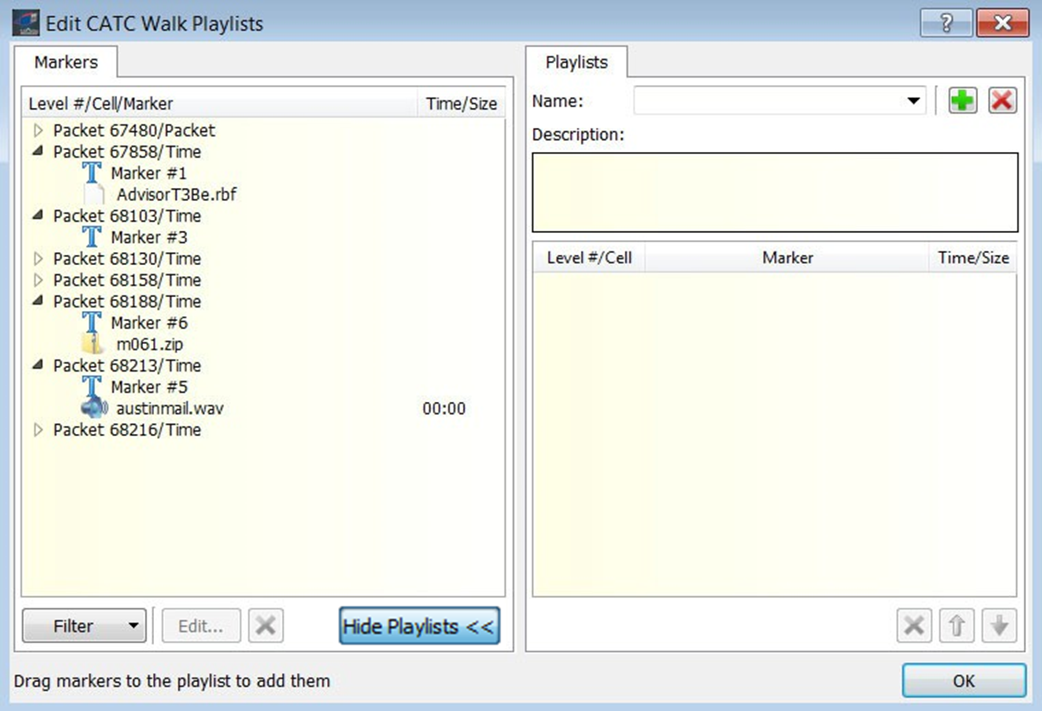This screenshot has width=1042, height=711.
Task: Click the 00:00 time value of austinmail.wav
Action: point(444,408)
